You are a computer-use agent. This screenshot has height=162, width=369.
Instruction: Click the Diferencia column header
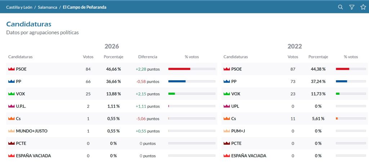147,57
